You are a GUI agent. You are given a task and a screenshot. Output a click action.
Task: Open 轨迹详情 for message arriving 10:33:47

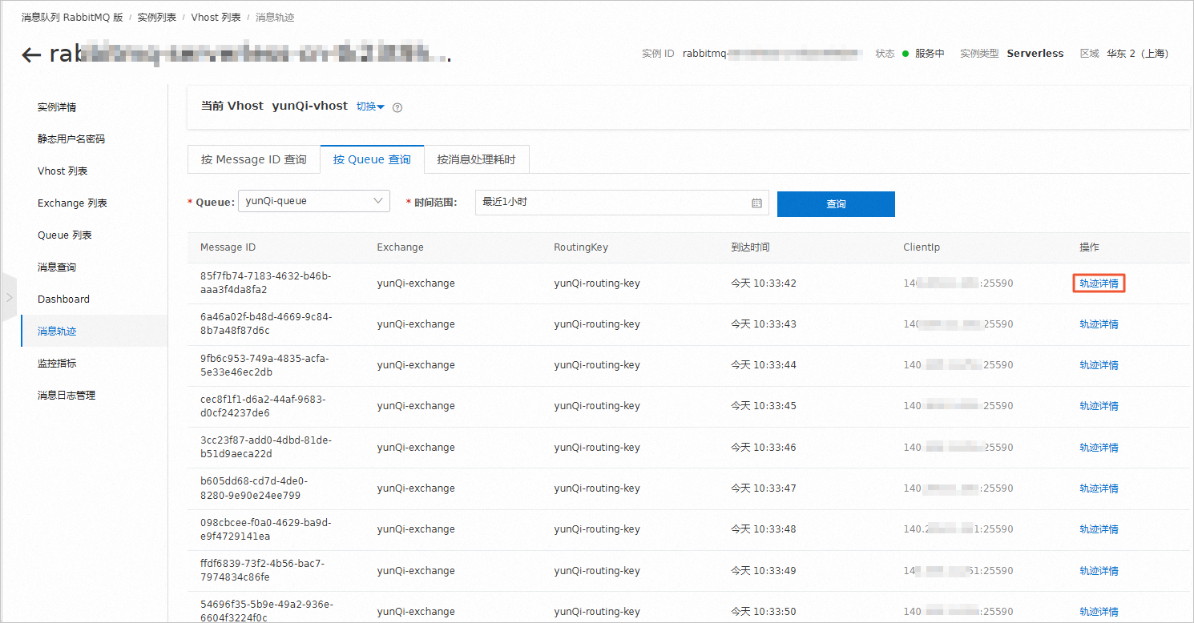click(x=1099, y=488)
